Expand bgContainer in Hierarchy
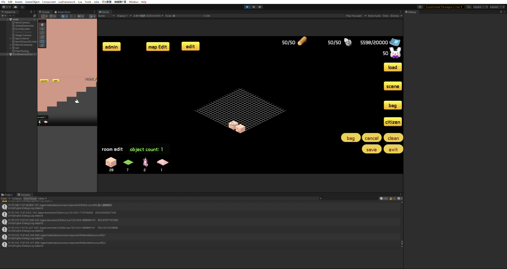 [x=11, y=39]
